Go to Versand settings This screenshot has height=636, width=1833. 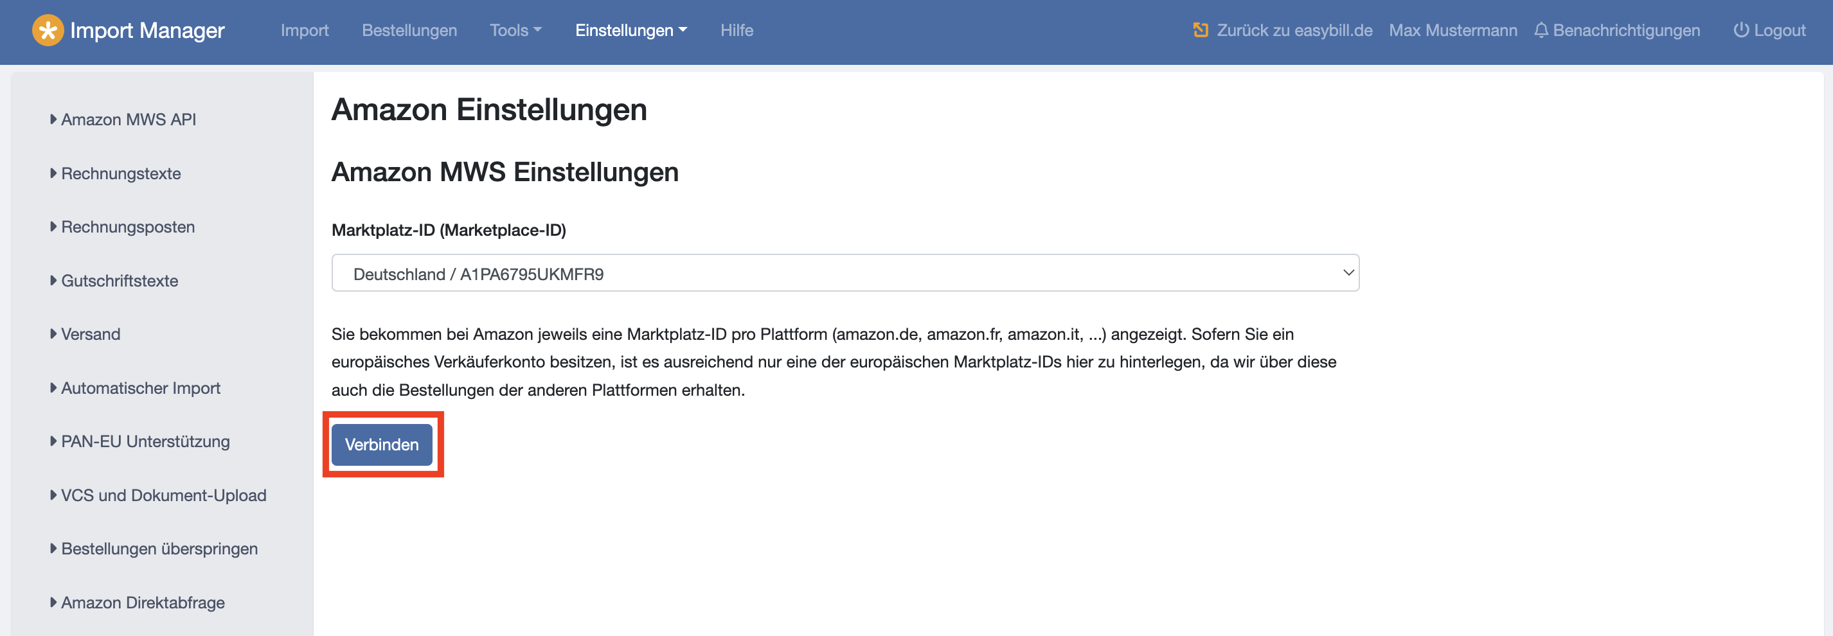(x=91, y=334)
